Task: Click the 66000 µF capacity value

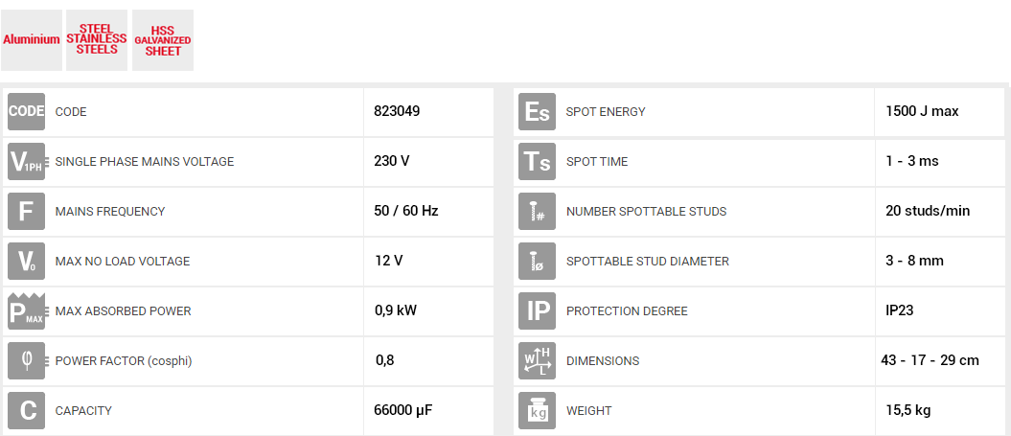Action: tap(402, 410)
